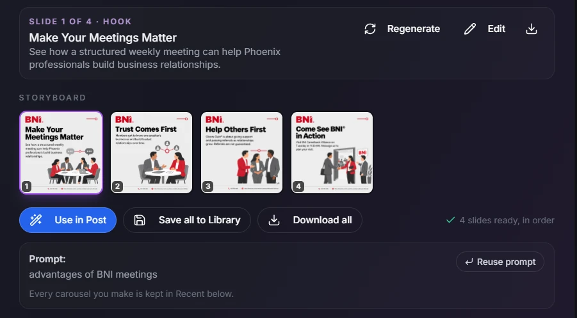Choose the Come See BNI in Action thumbnail
The image size is (577, 318).
332,152
